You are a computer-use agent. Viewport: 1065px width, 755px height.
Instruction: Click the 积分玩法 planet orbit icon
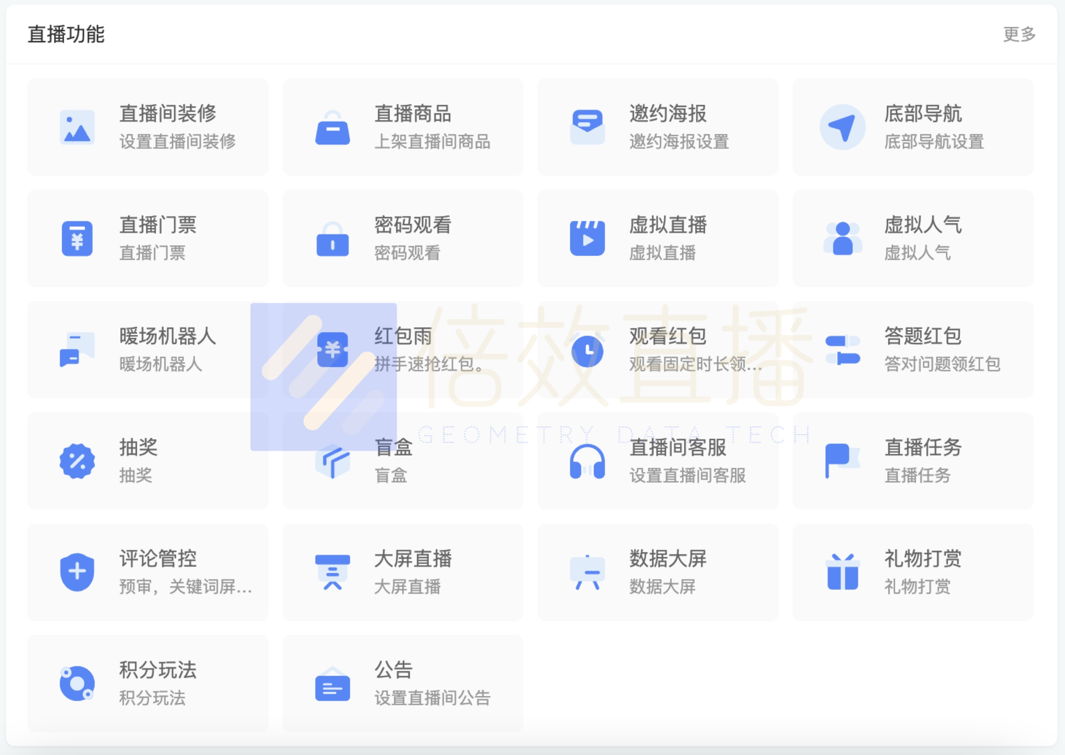pos(77,683)
